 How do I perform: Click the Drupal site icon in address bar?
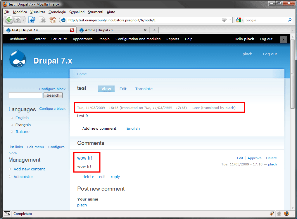pyautogui.click(x=63, y=20)
